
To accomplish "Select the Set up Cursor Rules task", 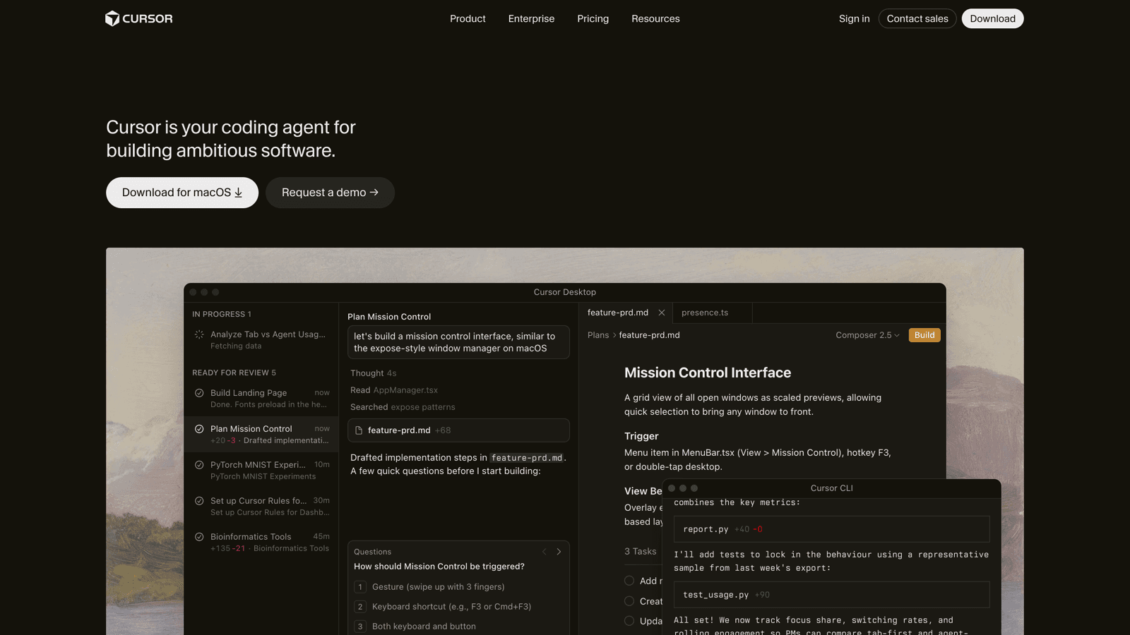I will click(261, 507).
